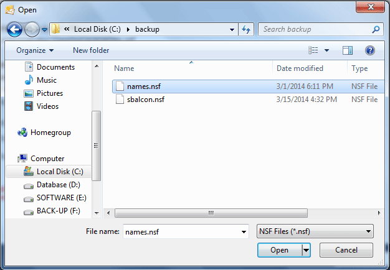This screenshot has width=390, height=270.
Task: Sort by Type column header
Action: point(359,68)
